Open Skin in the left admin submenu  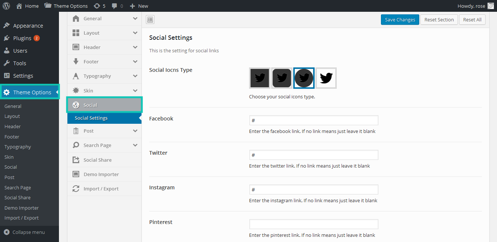(x=9, y=157)
